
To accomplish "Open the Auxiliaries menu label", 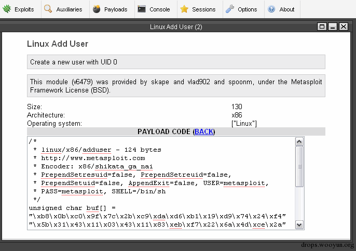I will pos(69,9).
